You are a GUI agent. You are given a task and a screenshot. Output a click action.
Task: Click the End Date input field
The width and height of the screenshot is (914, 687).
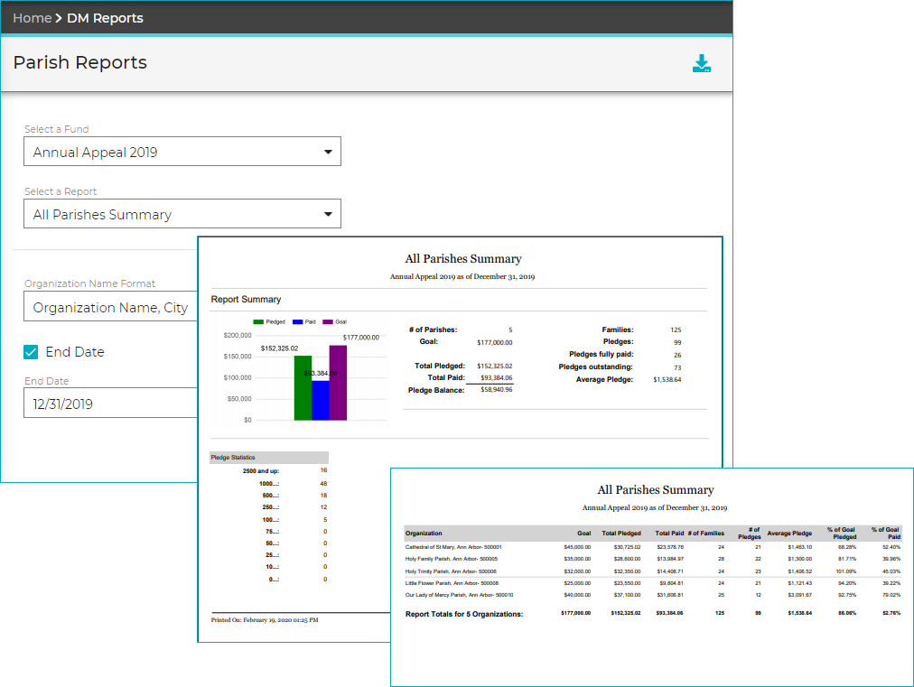(x=111, y=404)
